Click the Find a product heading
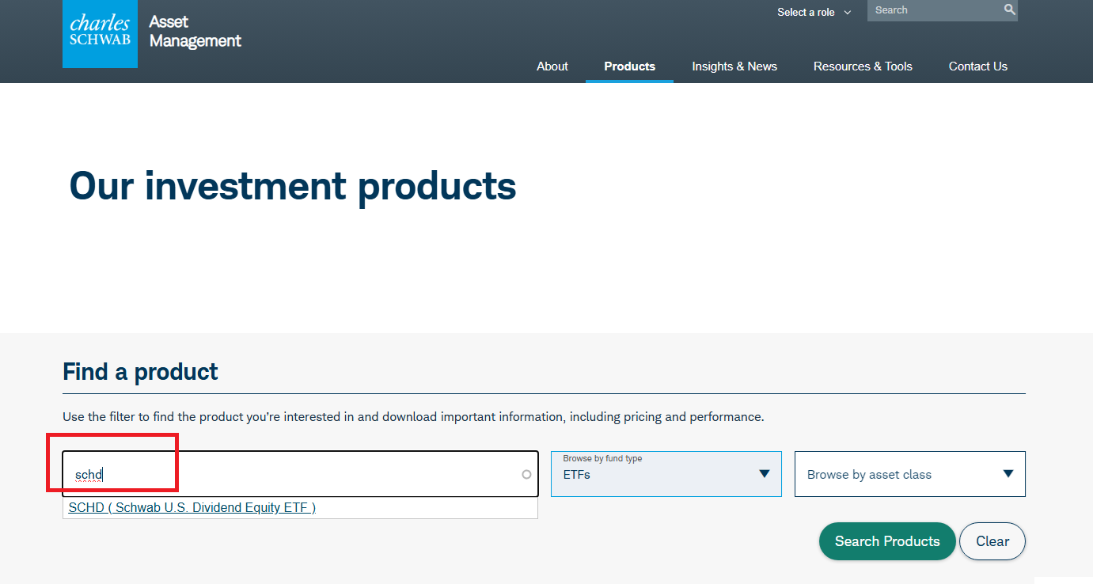Image resolution: width=1093 pixels, height=584 pixels. (x=140, y=371)
